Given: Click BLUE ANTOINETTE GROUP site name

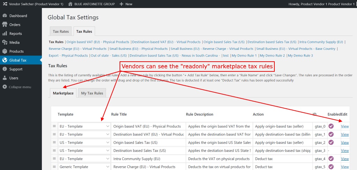Looking at the screenshot, I should [94, 4].
